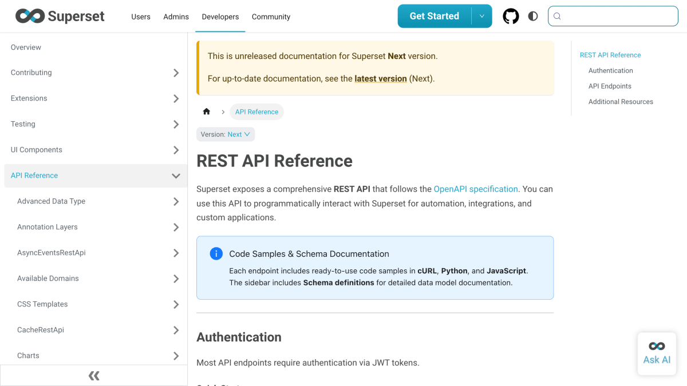This screenshot has width=687, height=386.
Task: Expand the Contributing section chevron
Action: [176, 73]
